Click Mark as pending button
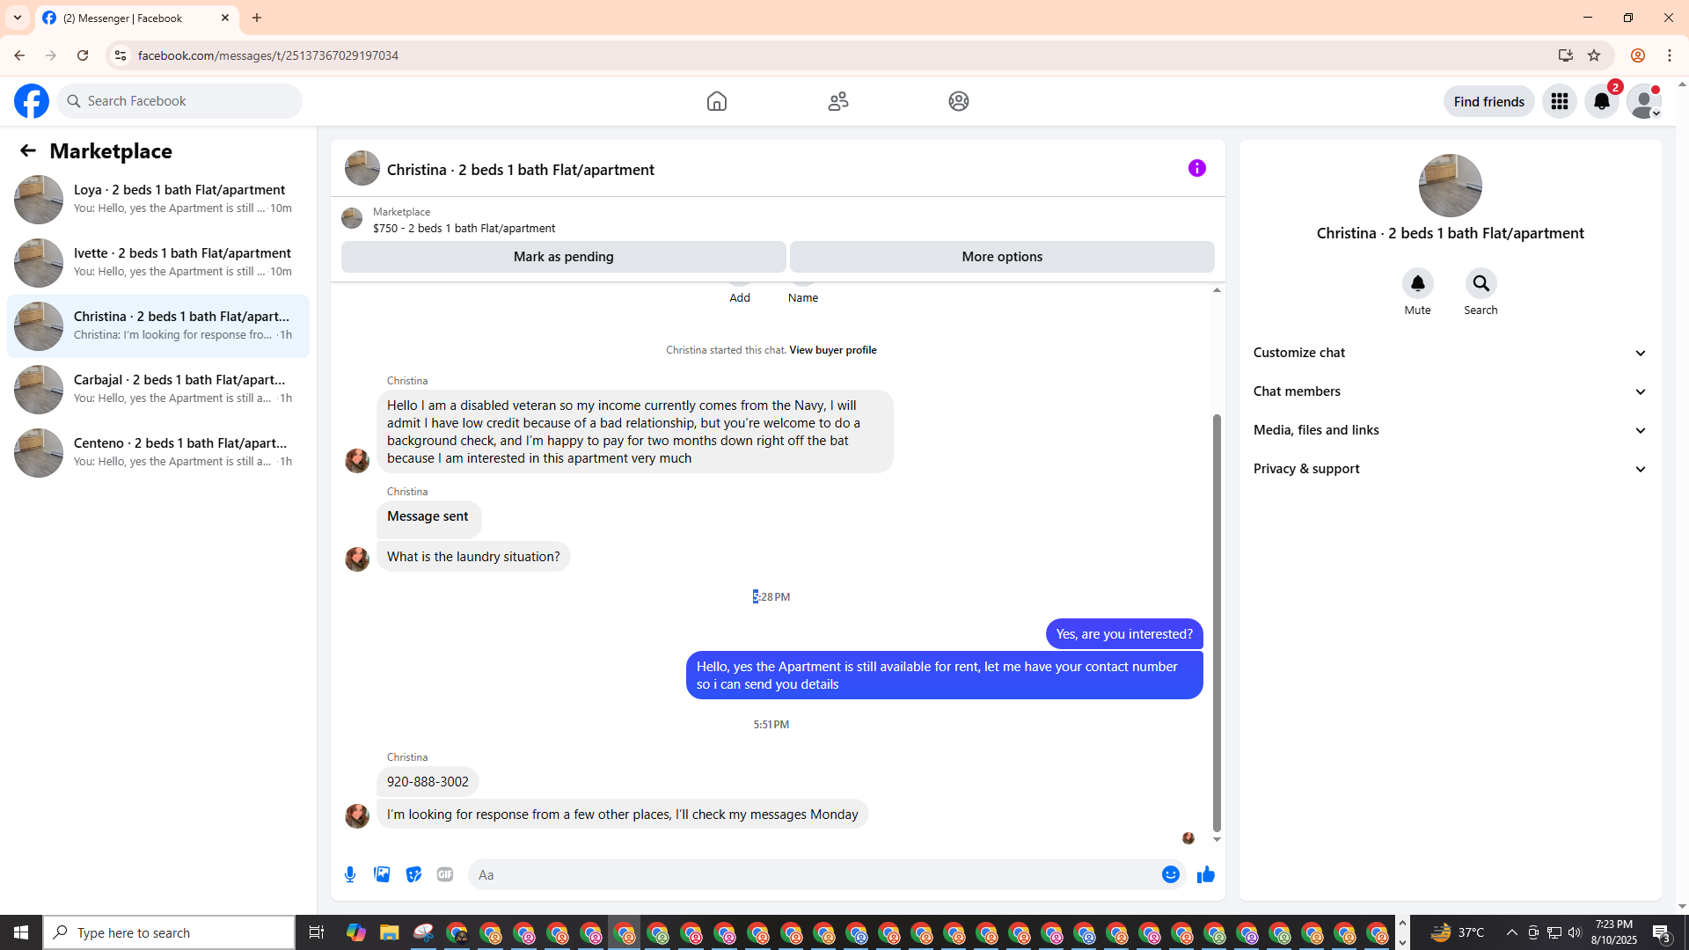1689x950 pixels. coord(563,257)
